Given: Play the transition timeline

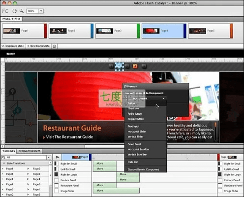Looking at the screenshot, I should pyautogui.click(x=58, y=157).
